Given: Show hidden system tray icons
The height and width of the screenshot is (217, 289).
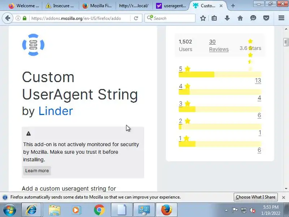Looking at the screenshot, I should (227, 210).
